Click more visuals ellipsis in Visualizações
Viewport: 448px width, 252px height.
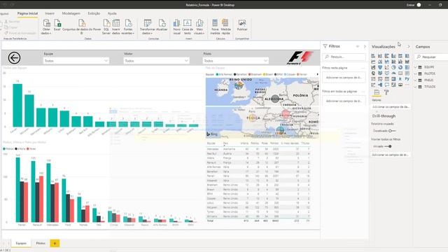pyautogui.click(x=407, y=85)
